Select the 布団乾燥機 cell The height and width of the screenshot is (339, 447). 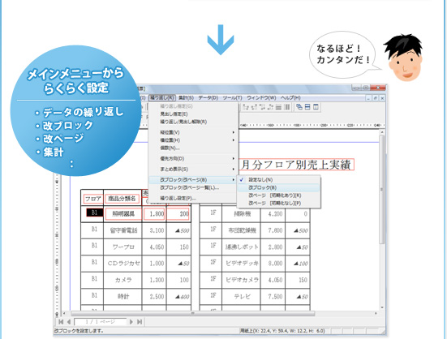(x=242, y=230)
